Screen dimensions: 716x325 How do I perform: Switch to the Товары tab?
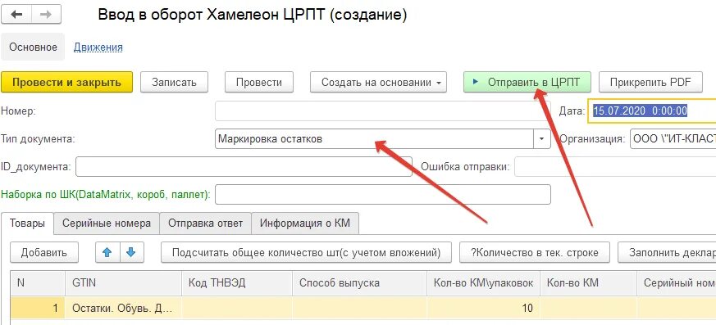coord(27,223)
